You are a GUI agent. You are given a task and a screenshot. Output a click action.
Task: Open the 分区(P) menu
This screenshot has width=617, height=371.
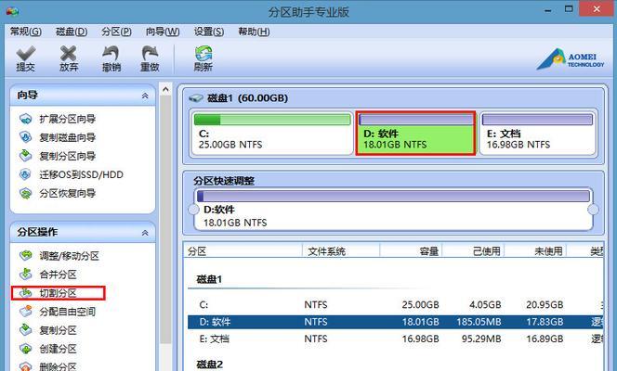point(116,32)
